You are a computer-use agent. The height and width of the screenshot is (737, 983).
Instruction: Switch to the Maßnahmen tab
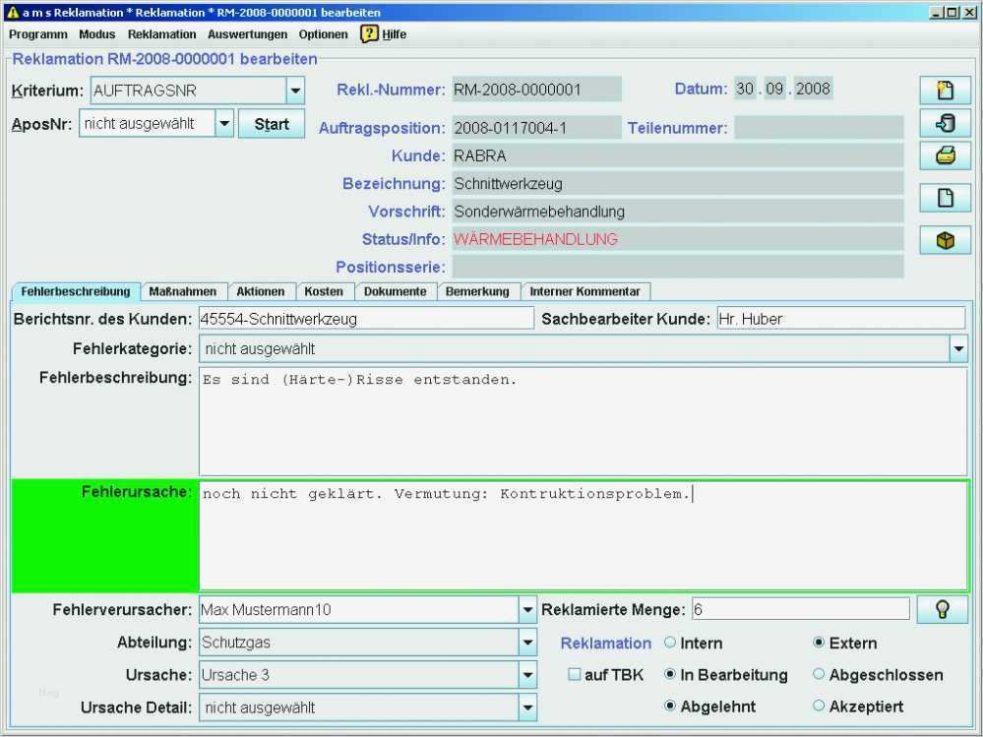pos(182,291)
